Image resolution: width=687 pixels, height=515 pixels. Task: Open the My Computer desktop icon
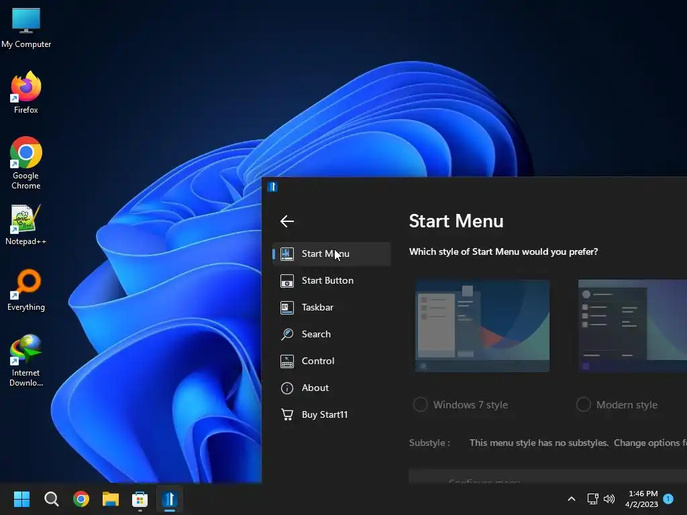pyautogui.click(x=26, y=27)
